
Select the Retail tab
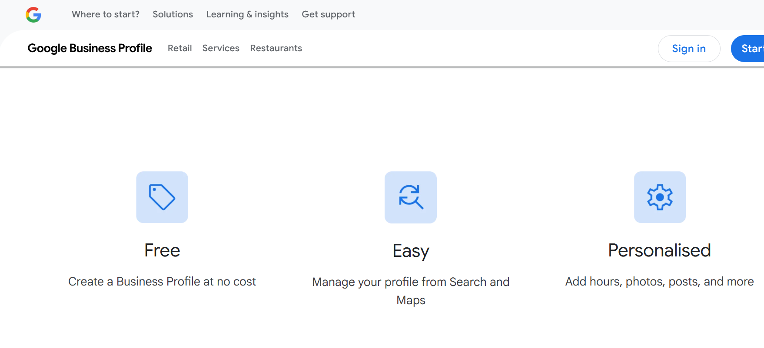point(179,48)
